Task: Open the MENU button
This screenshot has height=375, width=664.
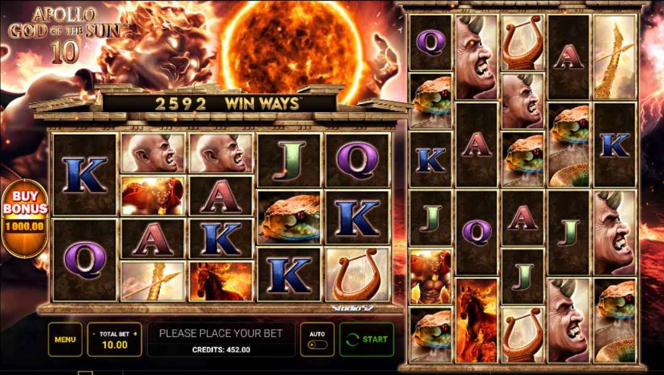Action: (65, 339)
